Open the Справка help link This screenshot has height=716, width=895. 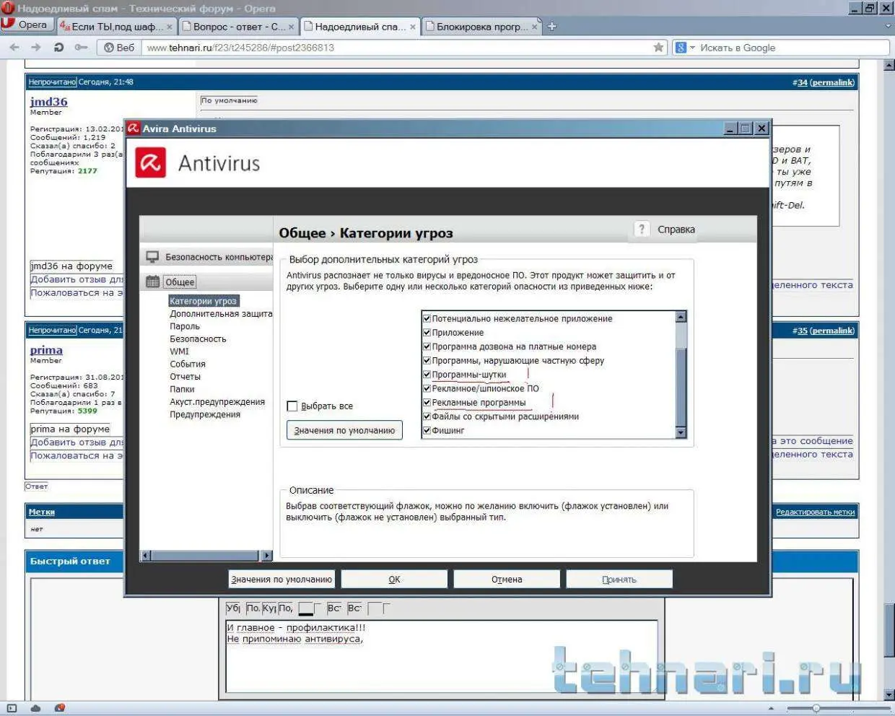point(676,230)
